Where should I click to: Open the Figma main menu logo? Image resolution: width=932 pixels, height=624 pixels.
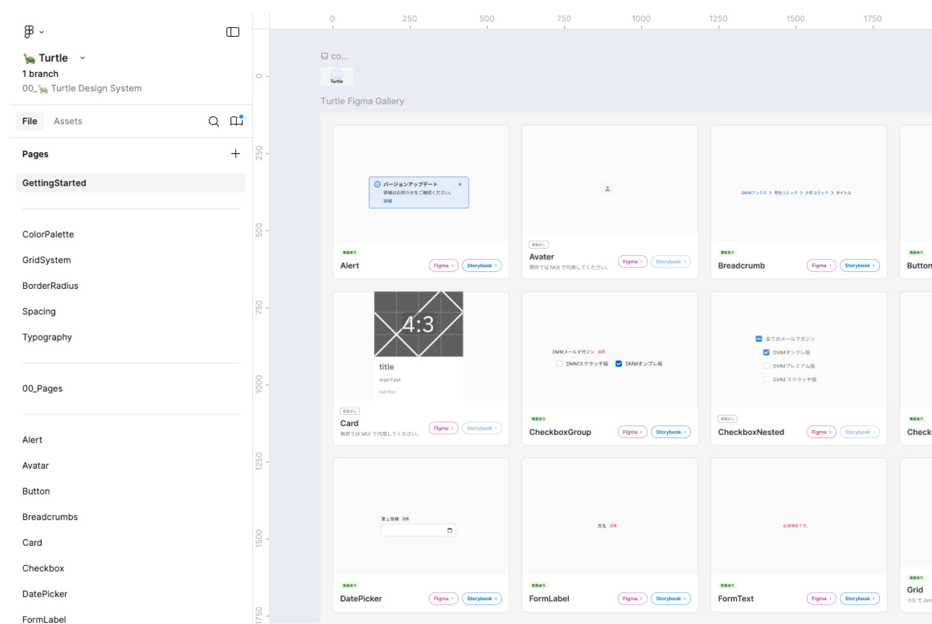pyautogui.click(x=29, y=32)
